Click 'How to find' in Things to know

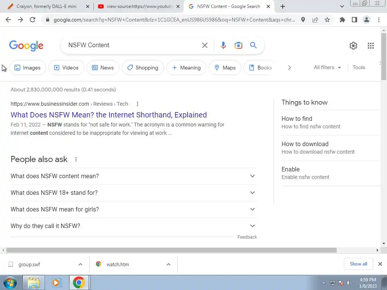click(x=331, y=123)
